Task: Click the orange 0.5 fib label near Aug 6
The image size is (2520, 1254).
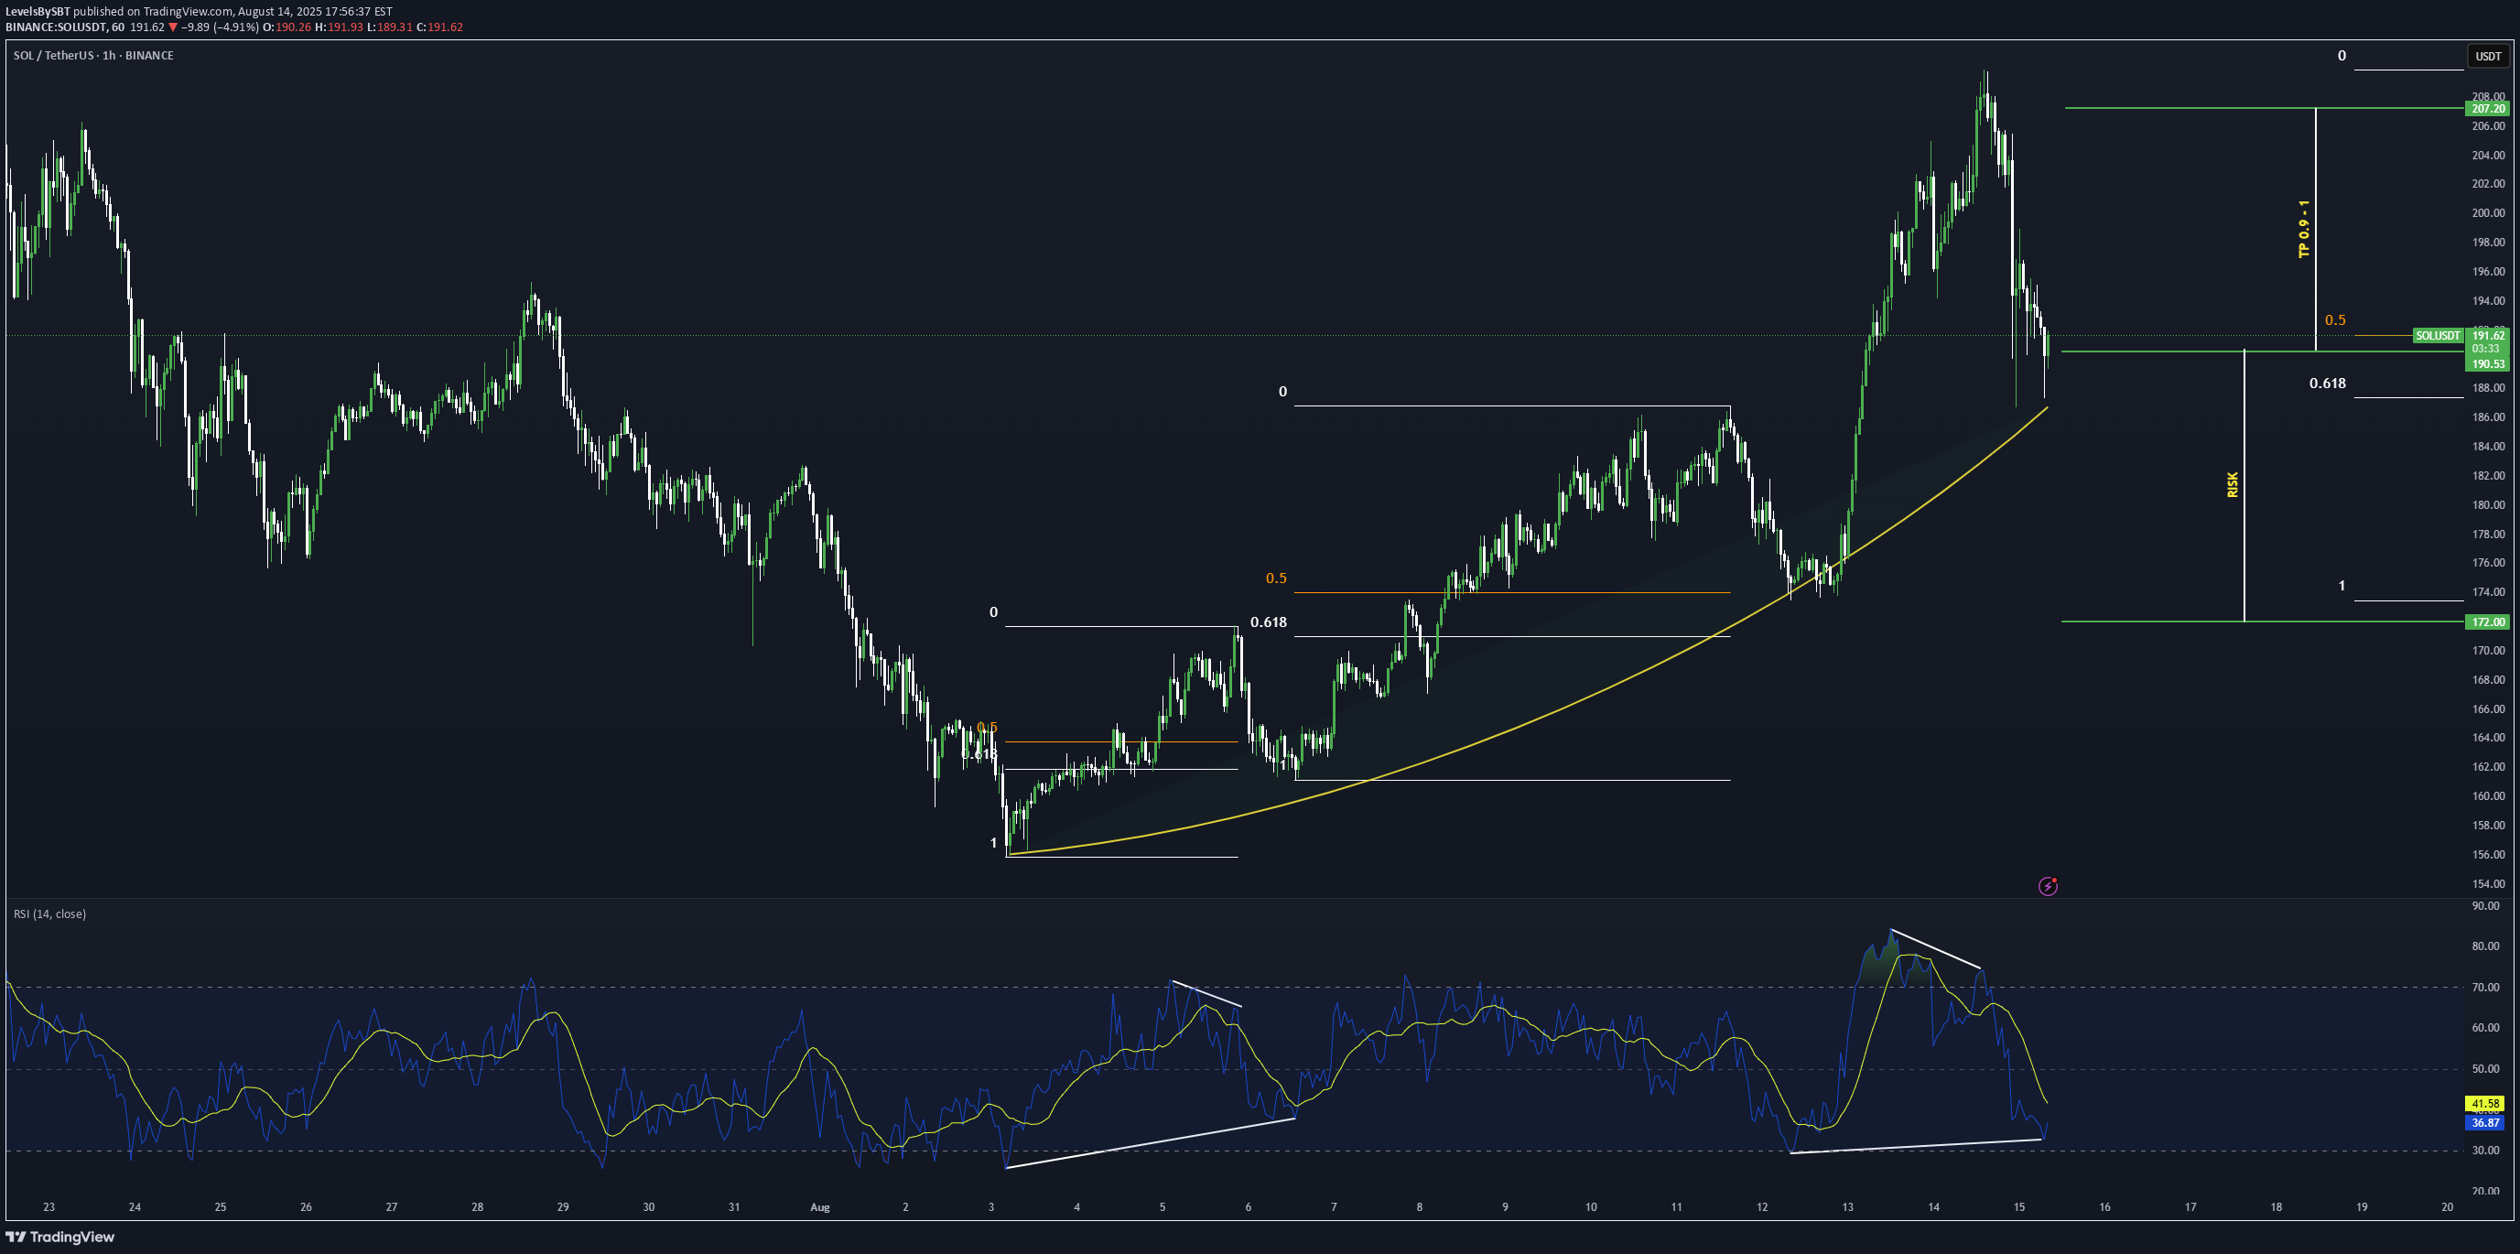Action: 1276,578
